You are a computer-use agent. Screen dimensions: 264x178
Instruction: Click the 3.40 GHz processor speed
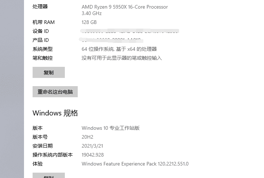(92, 13)
